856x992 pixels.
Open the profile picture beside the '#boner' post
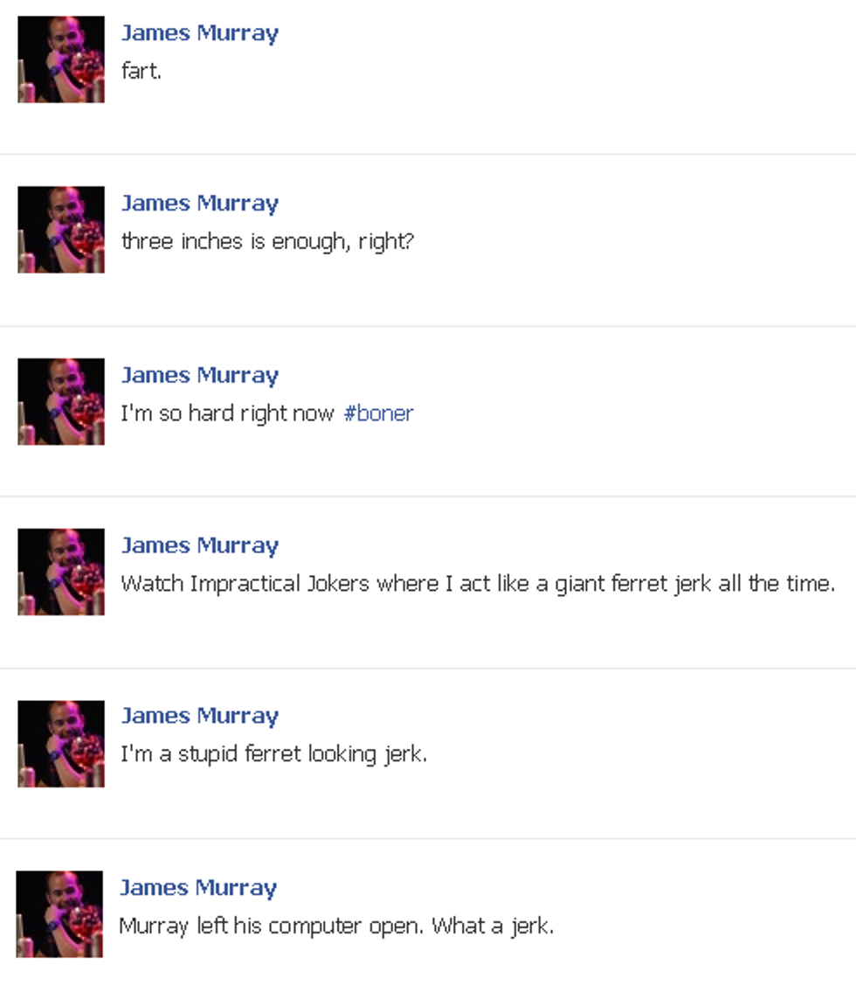click(60, 402)
